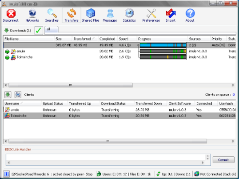239x179 pixels.
Task: Sort clients by Transferred Down column
Action: click(151, 103)
